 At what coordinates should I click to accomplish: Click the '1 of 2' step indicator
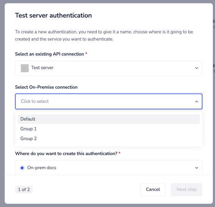24,189
